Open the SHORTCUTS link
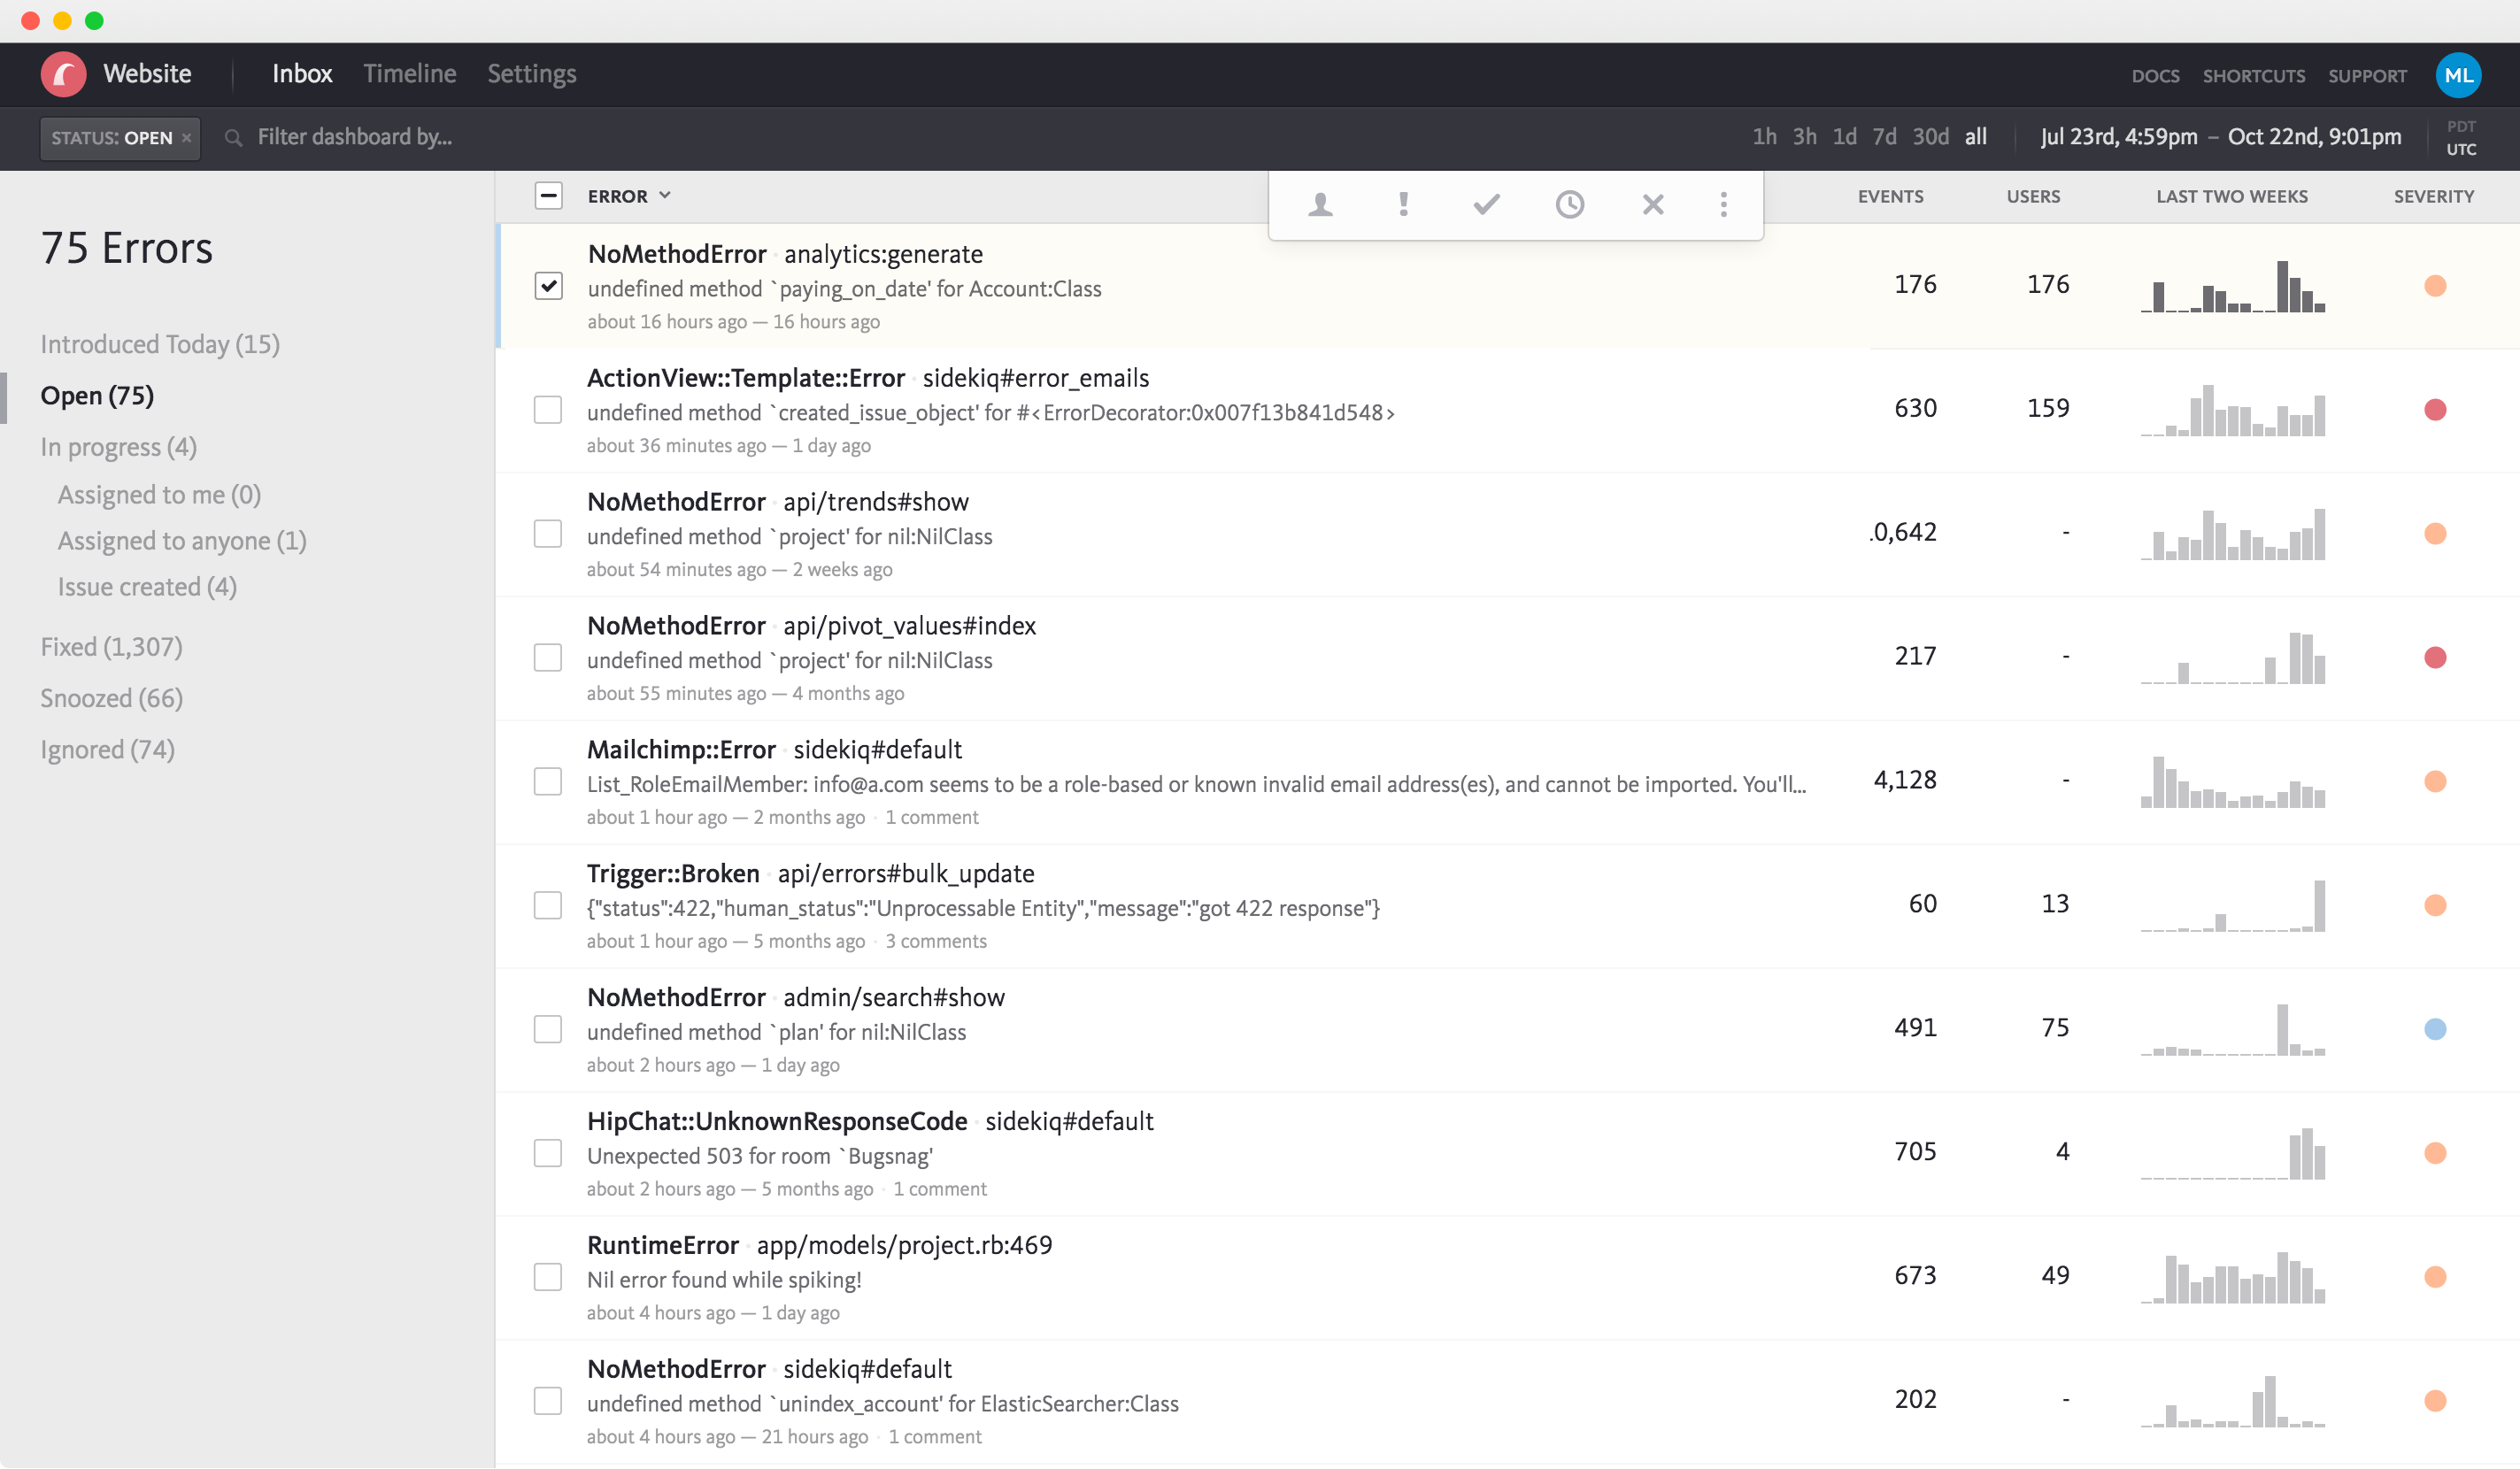This screenshot has width=2520, height=1469. point(2253,76)
